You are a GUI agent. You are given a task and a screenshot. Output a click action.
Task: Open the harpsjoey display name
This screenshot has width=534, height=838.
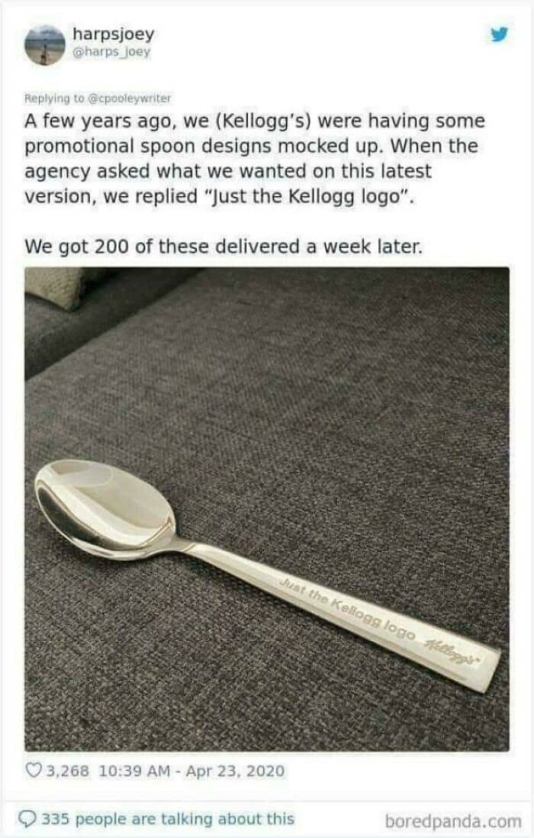[x=113, y=34]
